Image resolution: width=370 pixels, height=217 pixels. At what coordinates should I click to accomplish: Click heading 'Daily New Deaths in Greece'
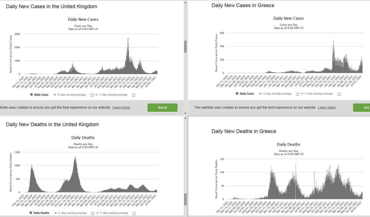[244, 131]
